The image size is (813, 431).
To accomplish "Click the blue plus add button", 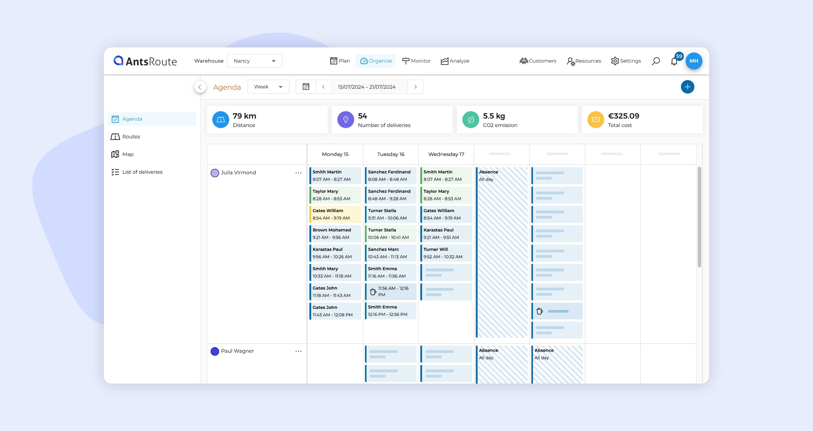I will (687, 87).
